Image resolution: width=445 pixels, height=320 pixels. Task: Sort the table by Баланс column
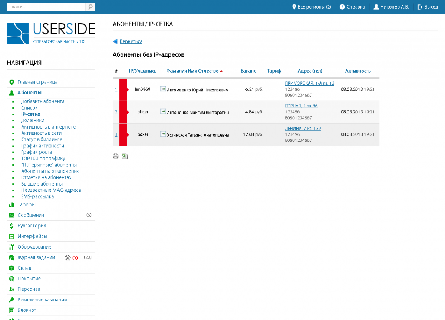coord(248,71)
